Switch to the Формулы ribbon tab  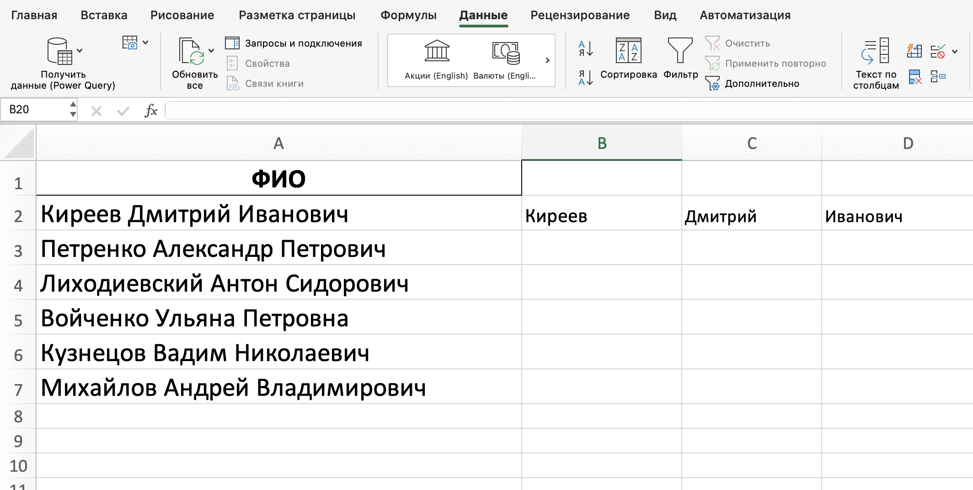[x=408, y=15]
